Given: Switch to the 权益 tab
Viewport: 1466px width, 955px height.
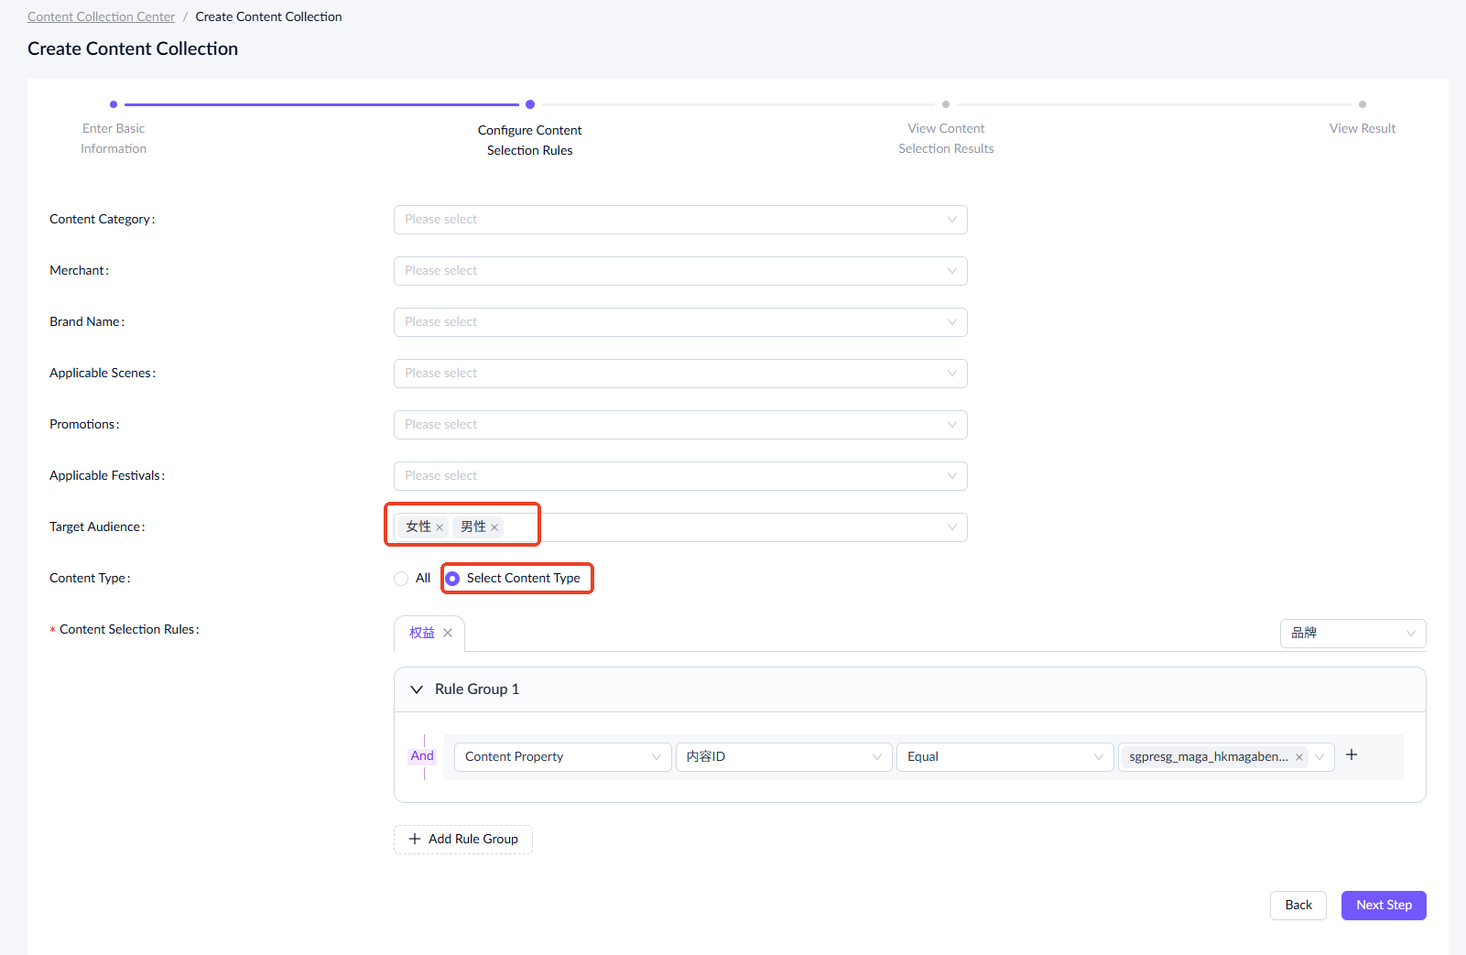Looking at the screenshot, I should pos(422,633).
